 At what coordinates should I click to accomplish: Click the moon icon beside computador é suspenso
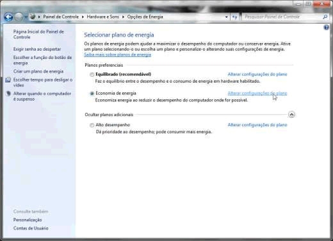[8, 94]
